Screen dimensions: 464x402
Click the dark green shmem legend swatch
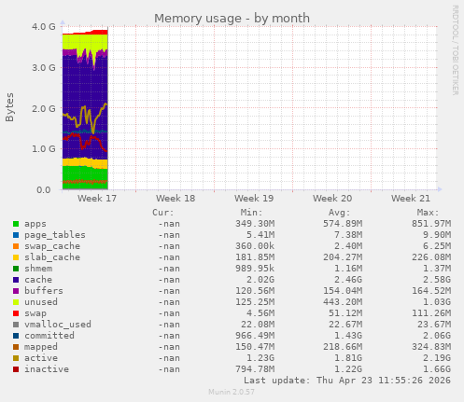[16, 269]
